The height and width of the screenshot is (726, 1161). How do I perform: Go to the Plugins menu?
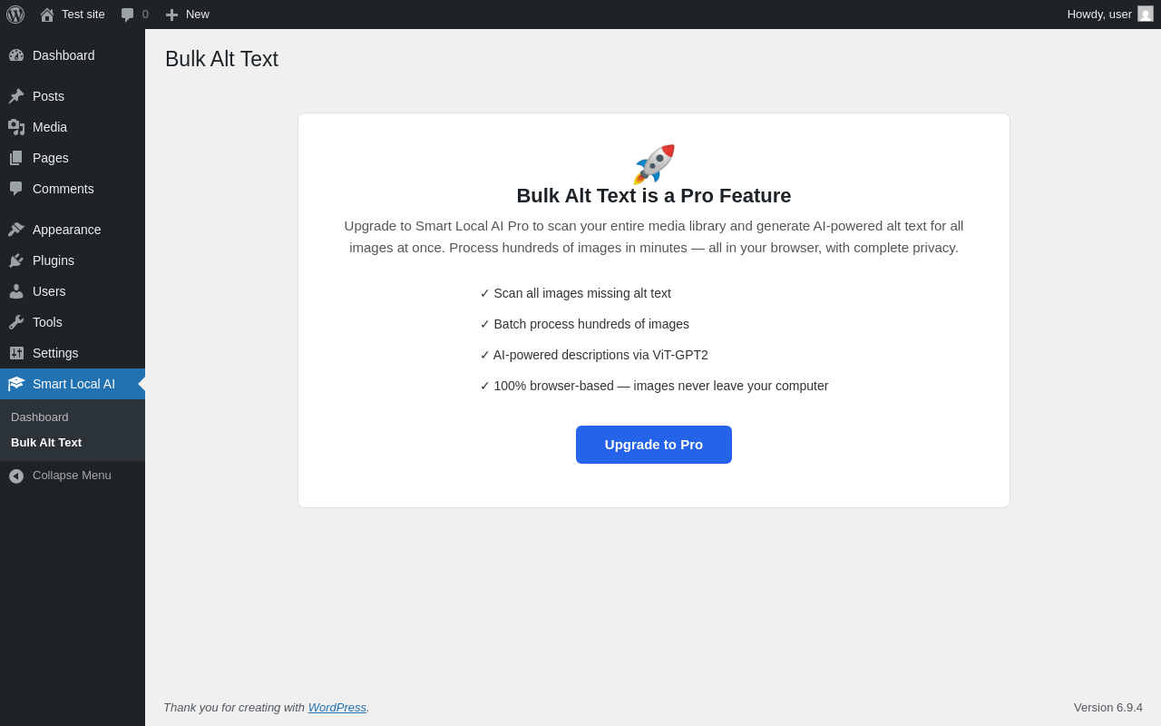73,260
